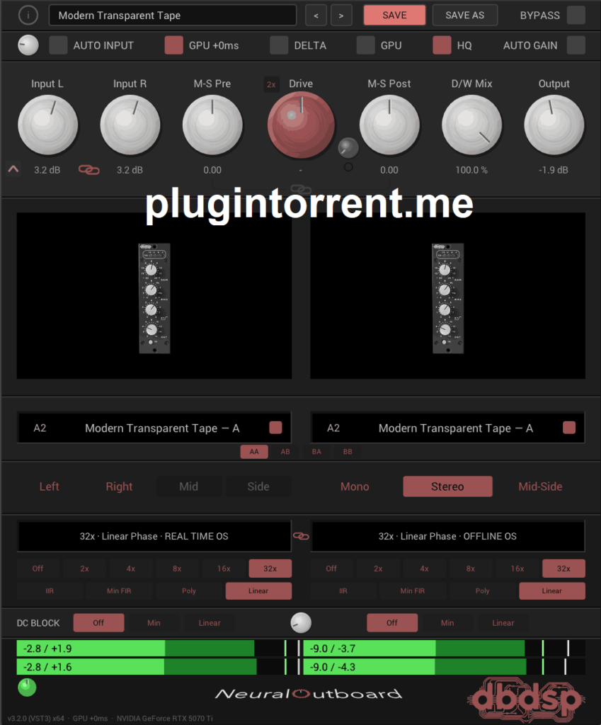Click the red Drive knob

pyautogui.click(x=301, y=125)
